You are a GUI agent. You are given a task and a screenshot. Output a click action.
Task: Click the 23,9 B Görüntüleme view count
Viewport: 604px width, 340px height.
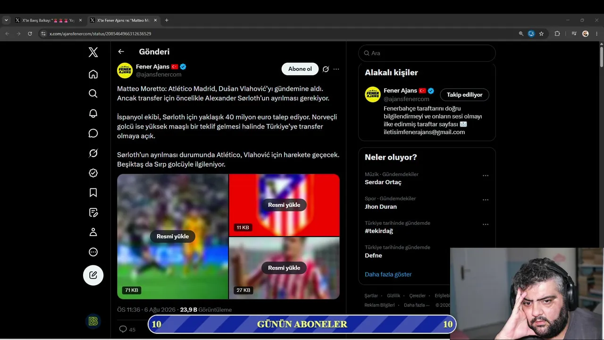pos(206,310)
